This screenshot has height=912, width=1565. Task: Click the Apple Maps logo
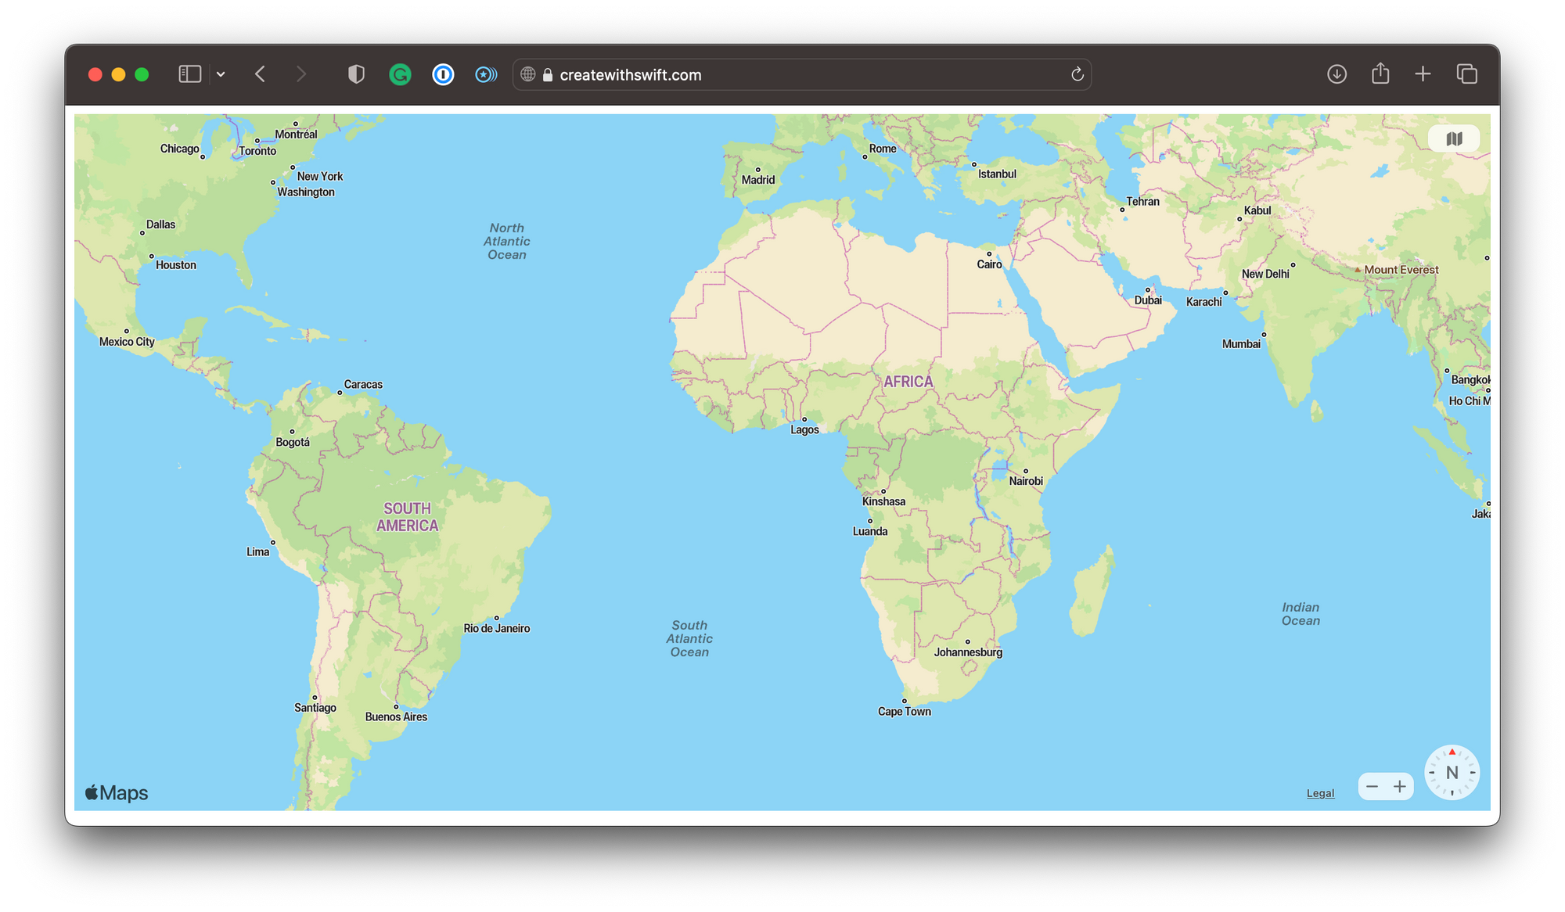coord(117,793)
